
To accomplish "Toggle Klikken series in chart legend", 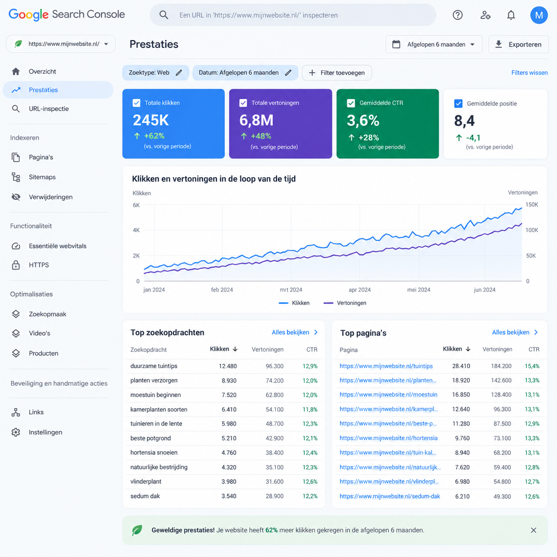I will pos(294,303).
